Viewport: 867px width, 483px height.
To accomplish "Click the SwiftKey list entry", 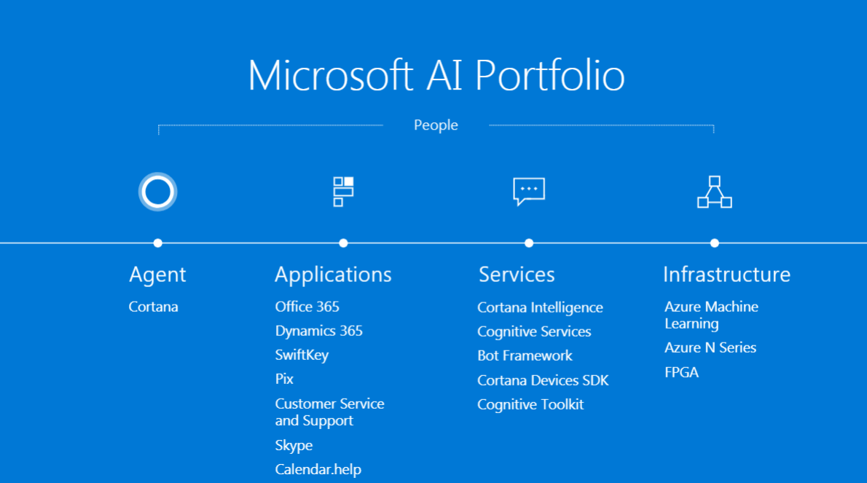I will tap(302, 355).
